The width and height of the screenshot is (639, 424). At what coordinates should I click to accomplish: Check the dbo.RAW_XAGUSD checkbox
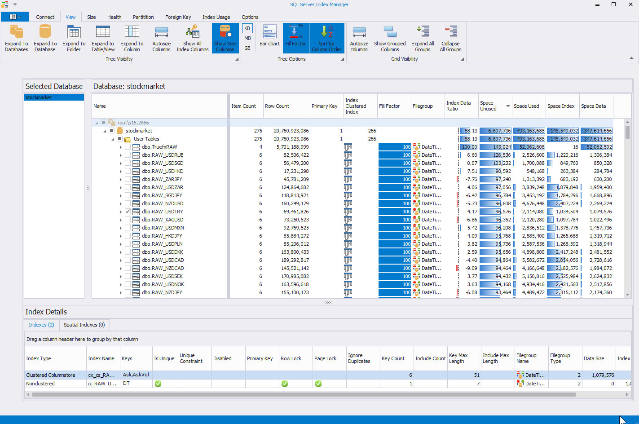point(128,220)
